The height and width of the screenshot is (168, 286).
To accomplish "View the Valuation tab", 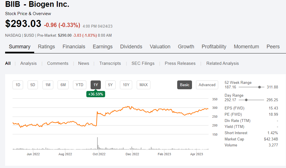I will [160, 47].
